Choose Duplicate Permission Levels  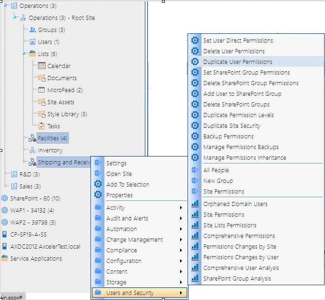256,115
